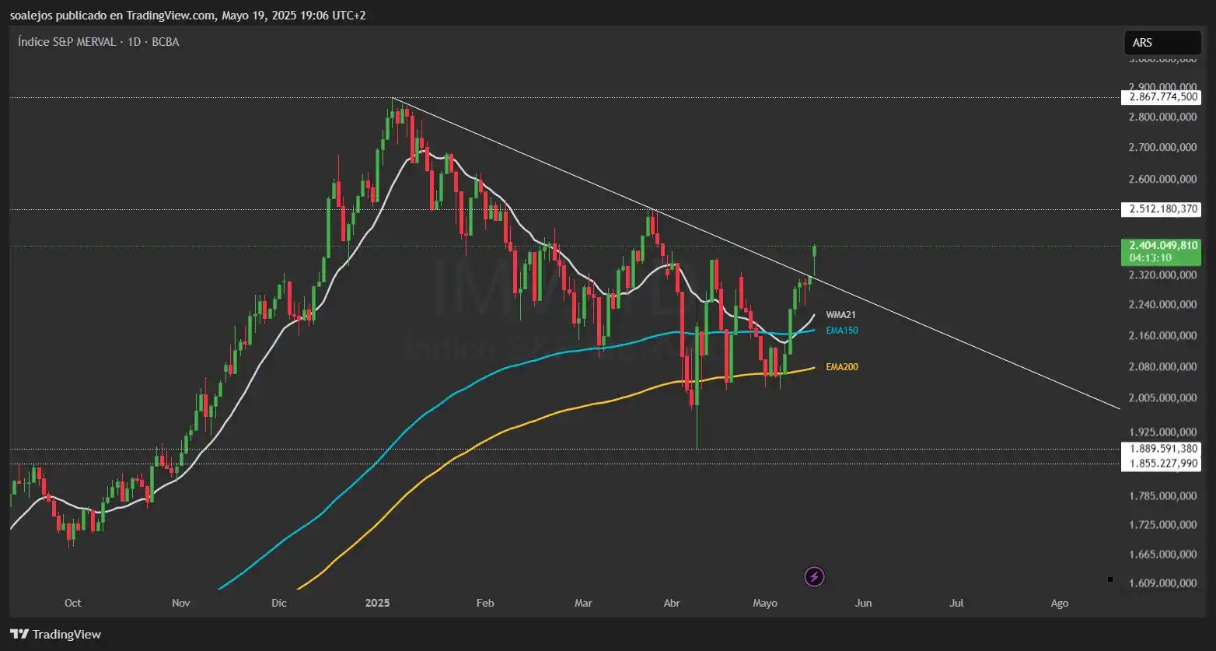
Task: Click the 2.800.000,000 price axis value
Action: point(1163,117)
